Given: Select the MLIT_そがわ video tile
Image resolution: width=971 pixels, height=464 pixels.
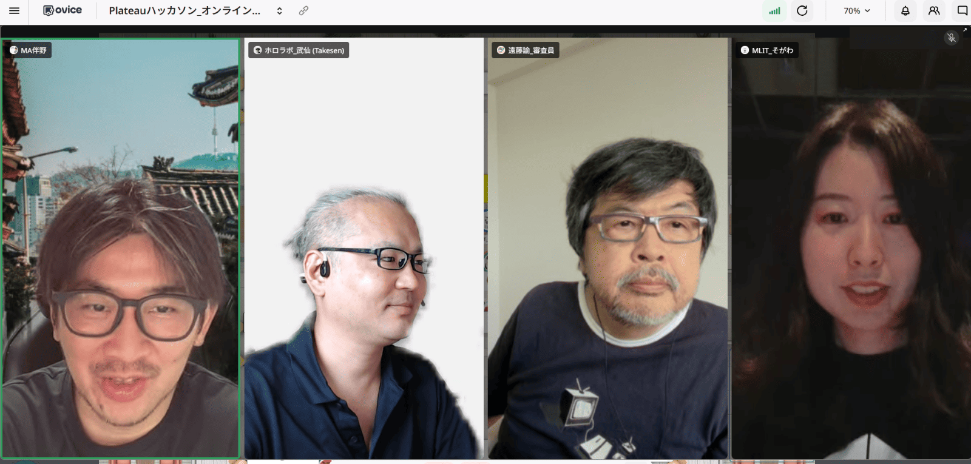Looking at the screenshot, I should coord(851,255).
